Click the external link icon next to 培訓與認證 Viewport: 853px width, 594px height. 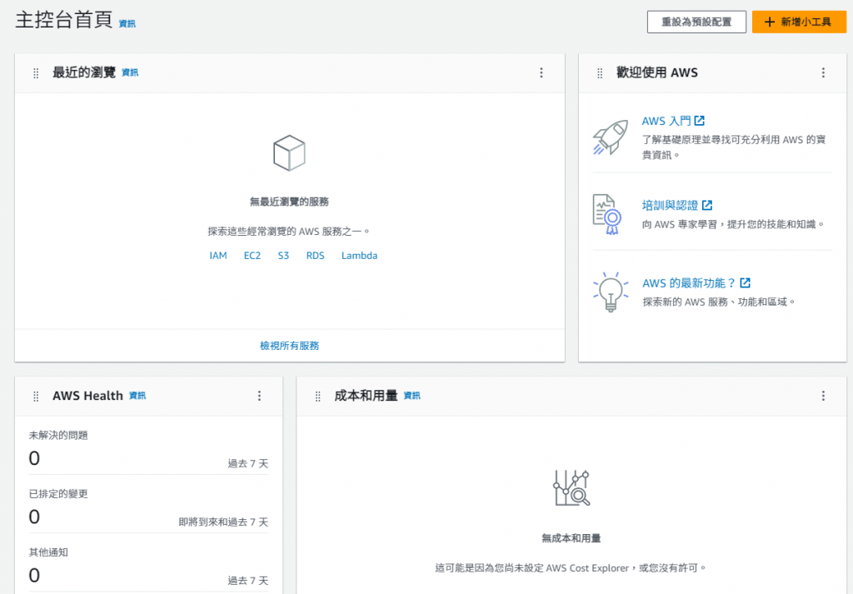pyautogui.click(x=706, y=205)
